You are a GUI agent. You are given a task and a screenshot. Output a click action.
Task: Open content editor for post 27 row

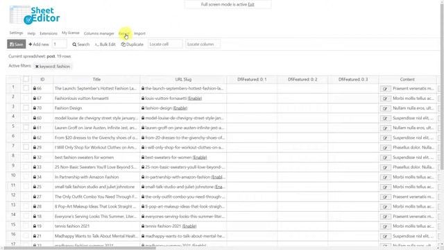point(385,197)
